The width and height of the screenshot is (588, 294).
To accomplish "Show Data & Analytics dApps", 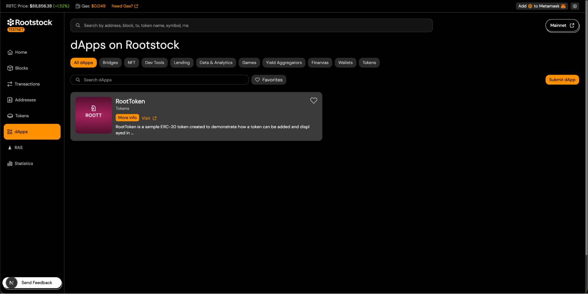I will tap(216, 63).
